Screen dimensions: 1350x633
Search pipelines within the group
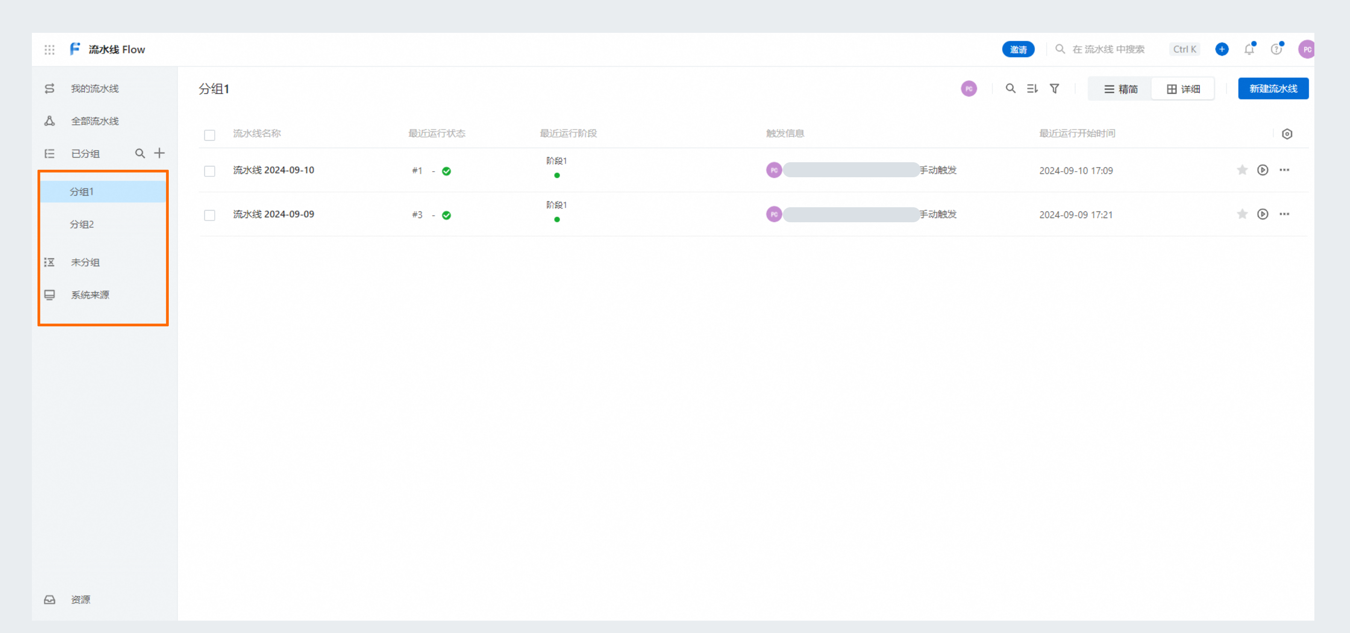[x=1011, y=89]
